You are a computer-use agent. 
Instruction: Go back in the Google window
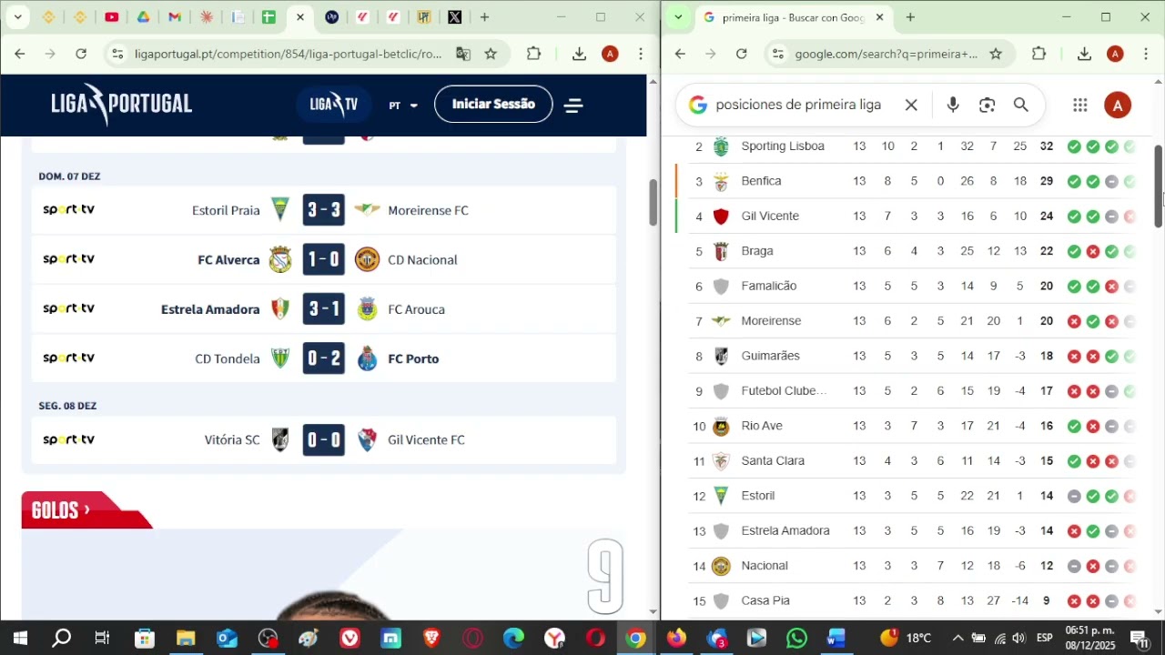[x=680, y=54]
